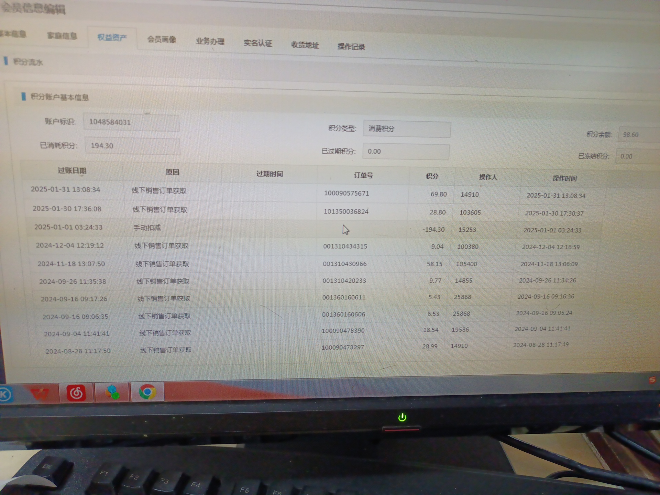Open Google Chrome from the taskbar
This screenshot has width=660, height=495.
[x=147, y=392]
